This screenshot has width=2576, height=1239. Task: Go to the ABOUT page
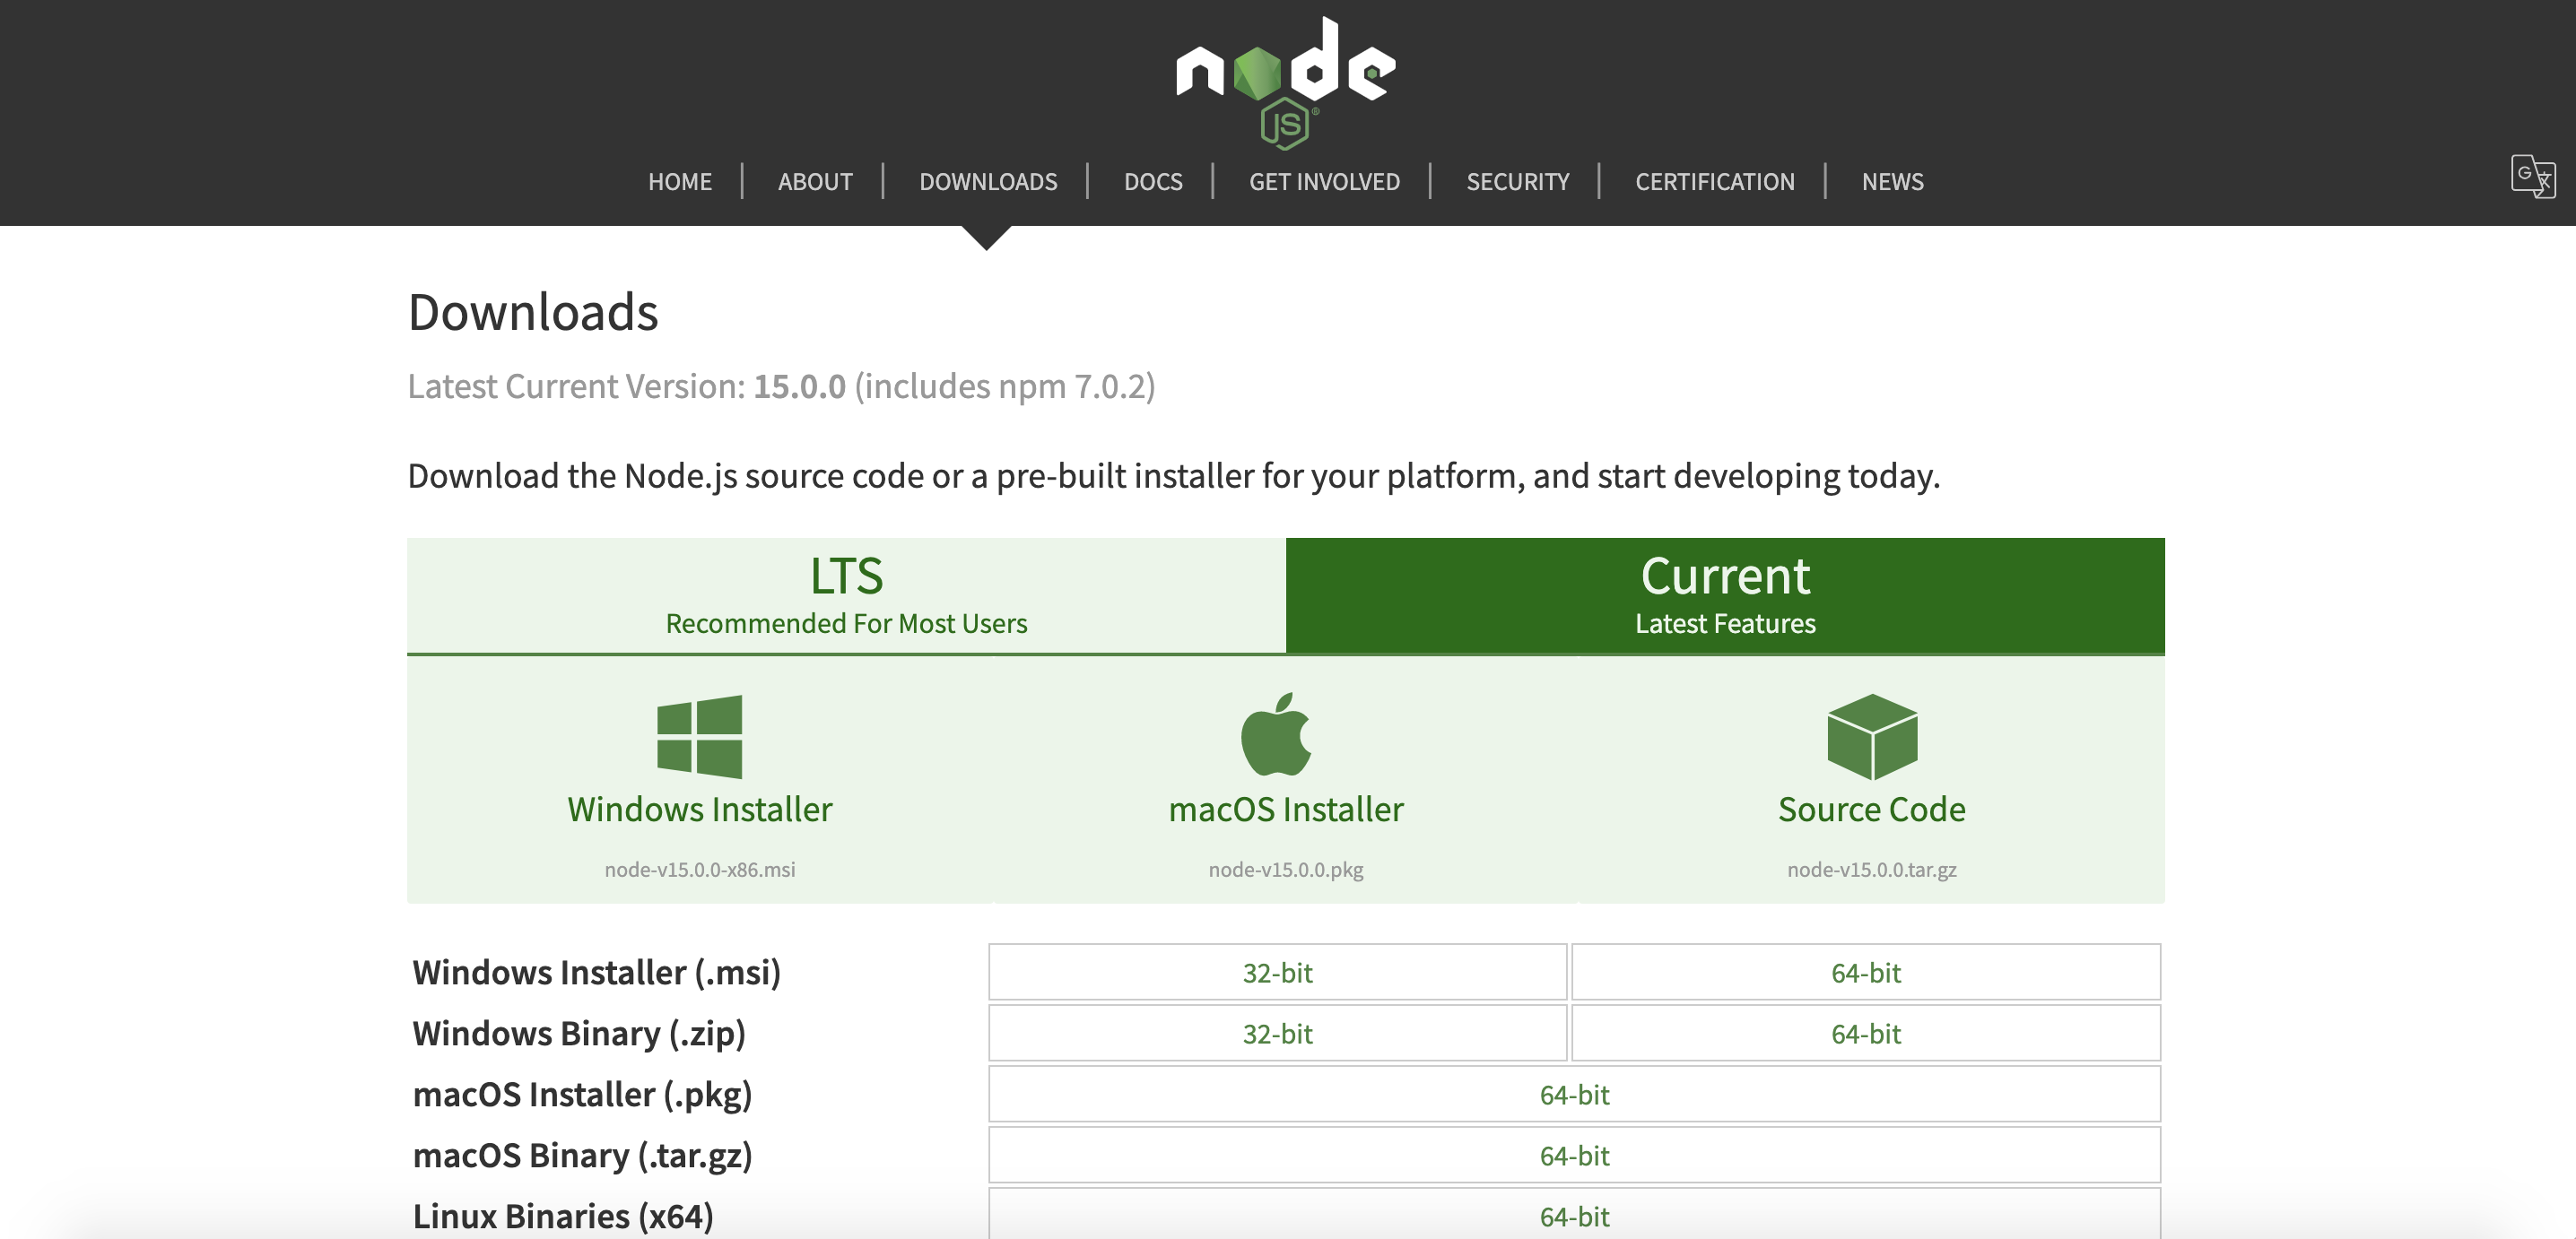(x=815, y=182)
